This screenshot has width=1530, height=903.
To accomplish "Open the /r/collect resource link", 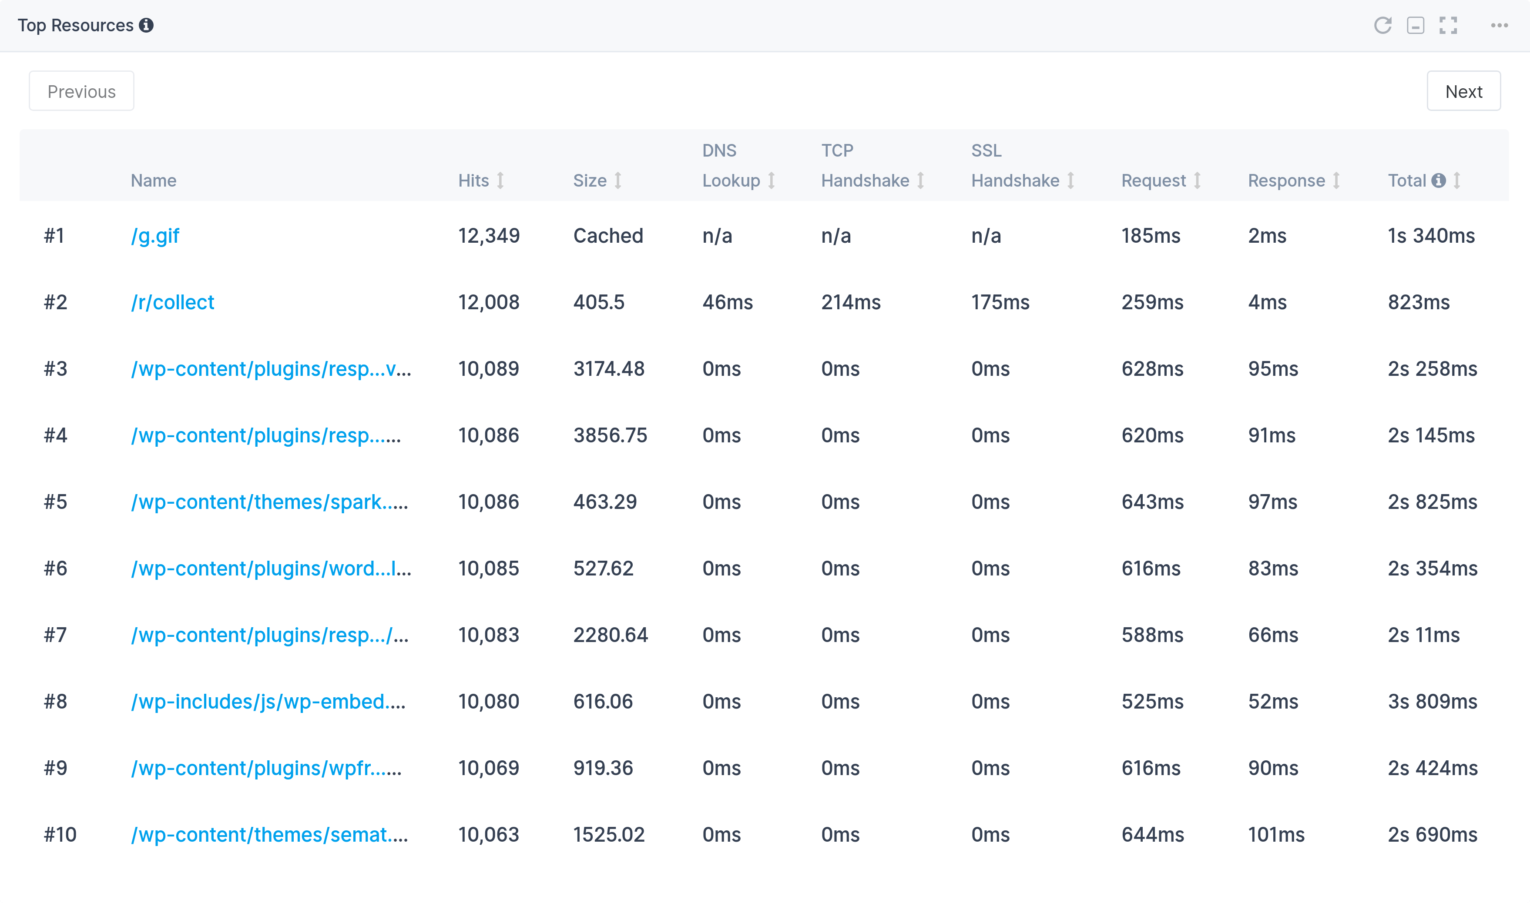I will (173, 302).
